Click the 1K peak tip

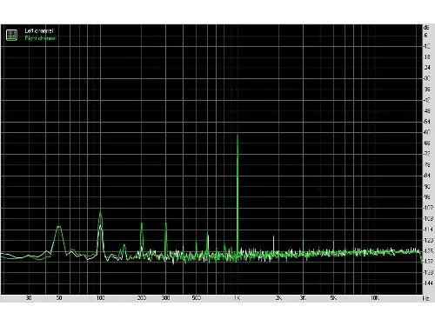click(x=238, y=135)
